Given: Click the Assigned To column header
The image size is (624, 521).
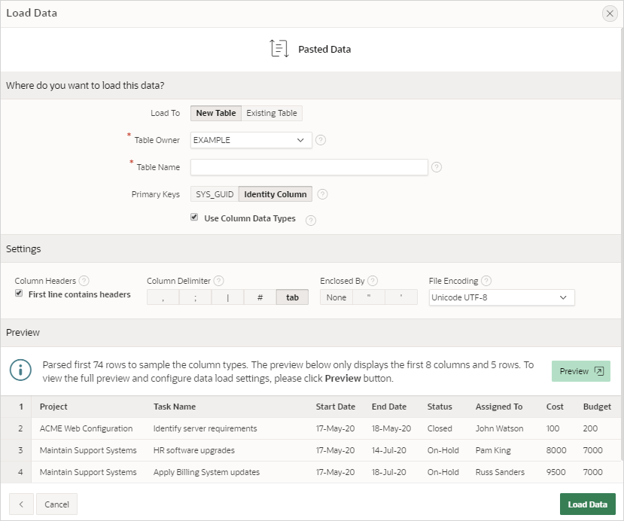Looking at the screenshot, I should pos(498,407).
